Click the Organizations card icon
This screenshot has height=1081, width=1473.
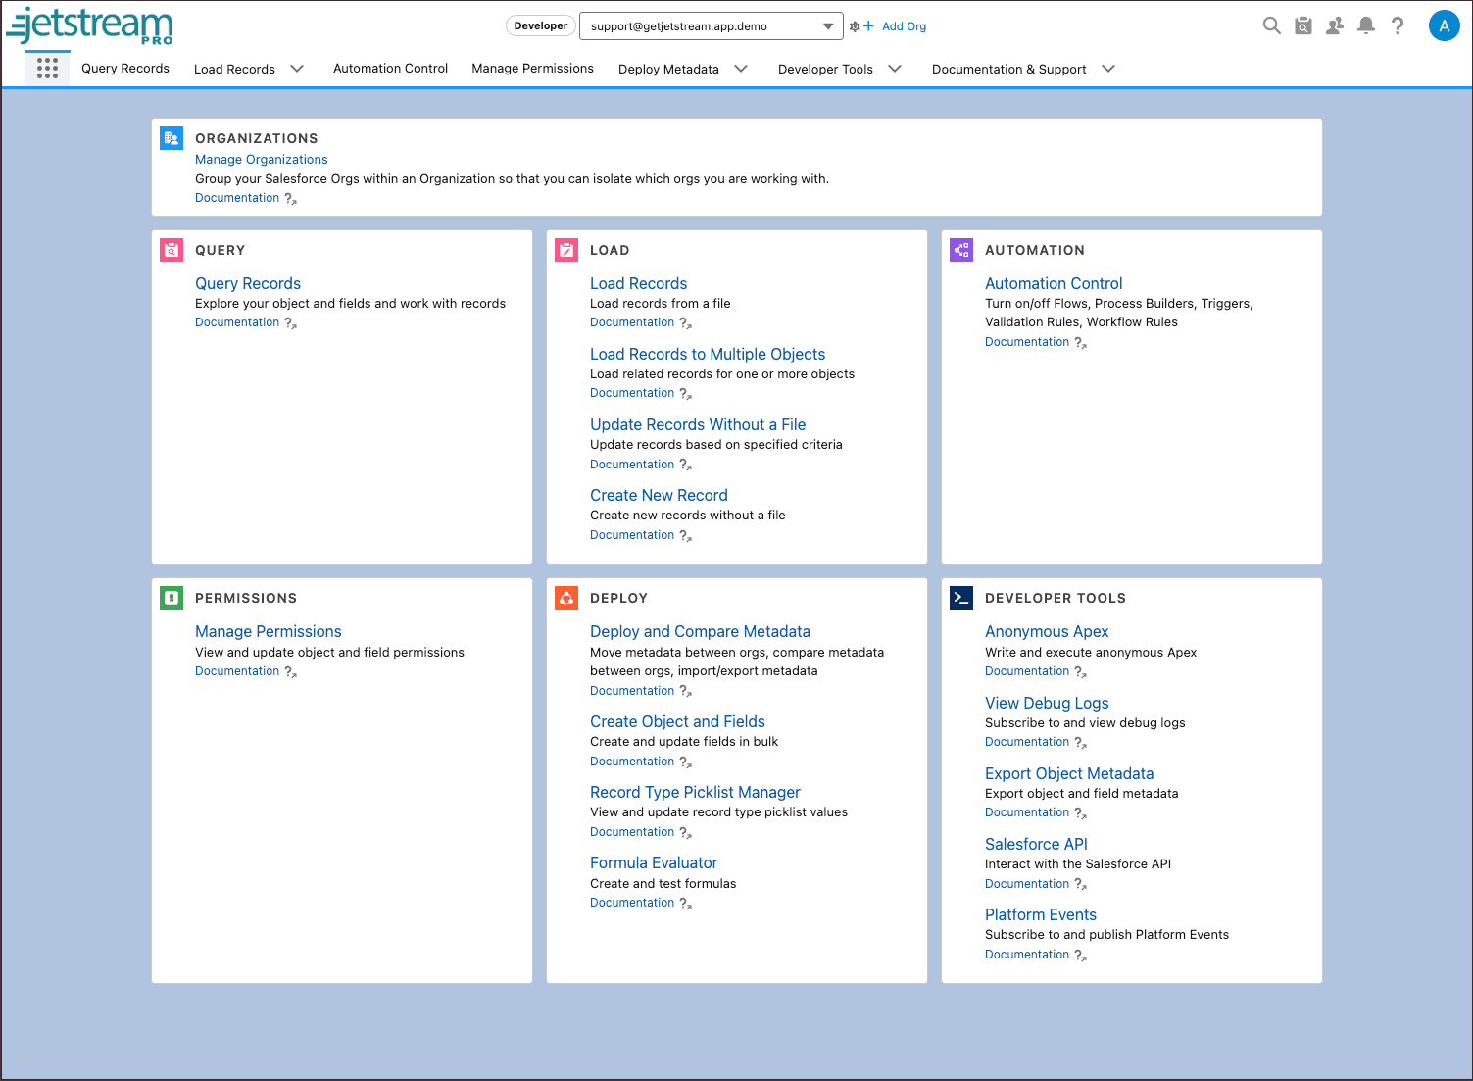click(172, 138)
